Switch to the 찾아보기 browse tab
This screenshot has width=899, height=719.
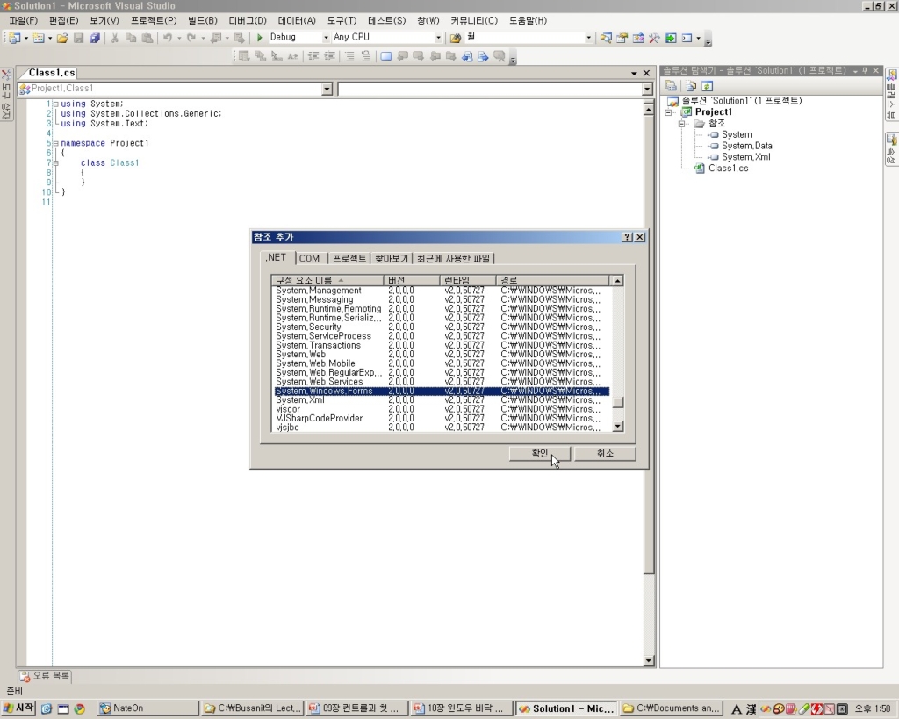(392, 259)
